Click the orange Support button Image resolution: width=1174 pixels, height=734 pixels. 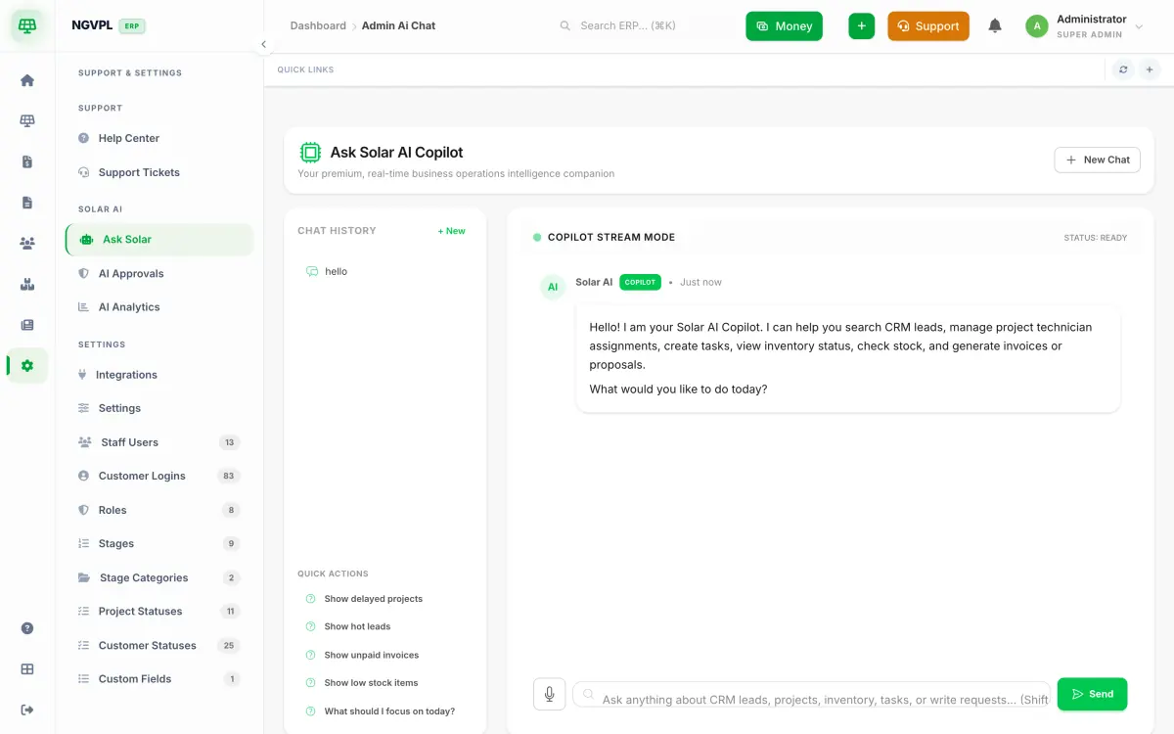[x=928, y=26]
